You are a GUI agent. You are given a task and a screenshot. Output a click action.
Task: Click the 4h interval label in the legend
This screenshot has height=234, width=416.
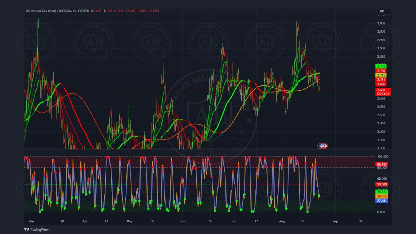[x=75, y=11]
